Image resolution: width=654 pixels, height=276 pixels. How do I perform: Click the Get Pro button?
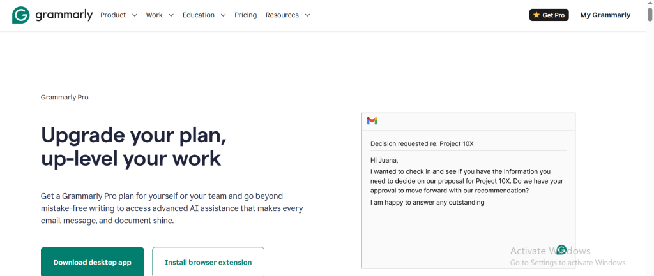pyautogui.click(x=549, y=15)
